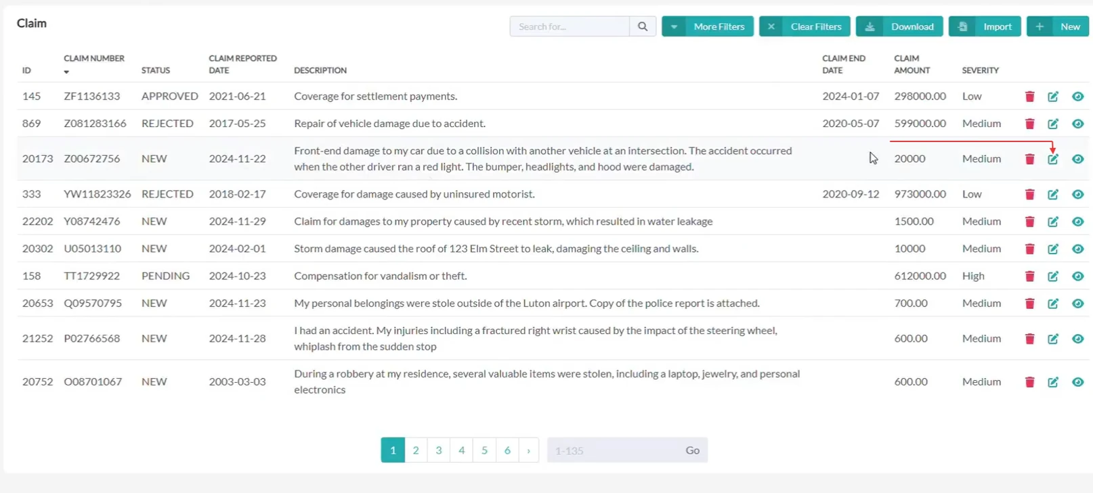Edit claim Z00672756 using pencil icon
This screenshot has height=493, width=1093.
(x=1053, y=159)
